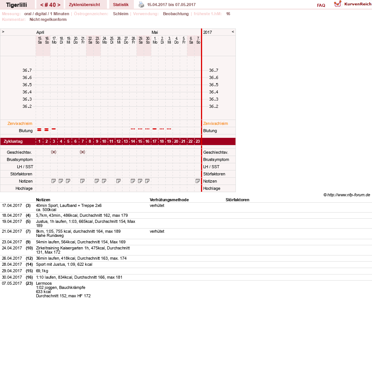This screenshot has height=366, width=372.
Task: Go to next cycle with right arrow
Action: coord(59,5)
